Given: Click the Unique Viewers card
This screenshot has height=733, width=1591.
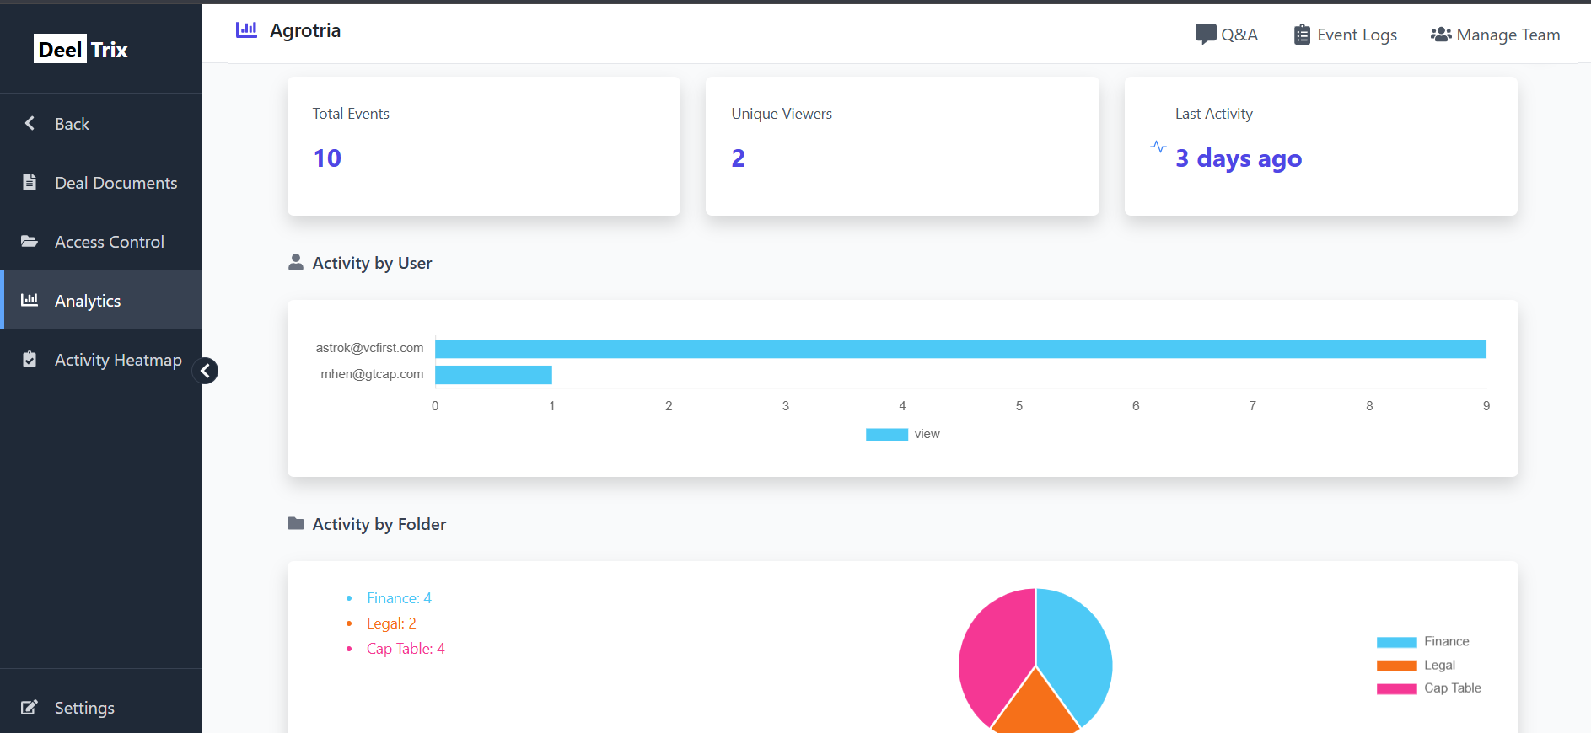Looking at the screenshot, I should (902, 146).
